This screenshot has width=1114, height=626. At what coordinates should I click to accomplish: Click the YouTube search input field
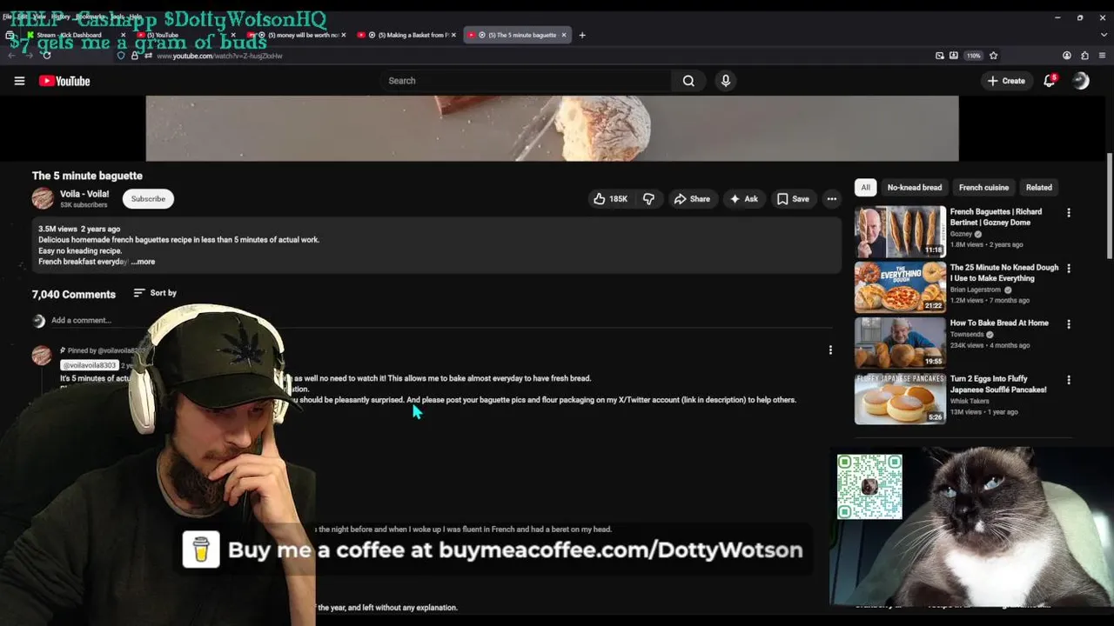tap(527, 81)
